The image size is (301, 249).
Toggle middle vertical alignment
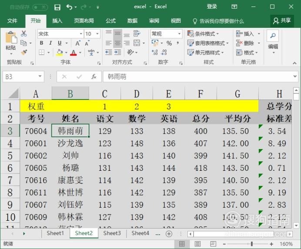pyautogui.click(x=117, y=34)
